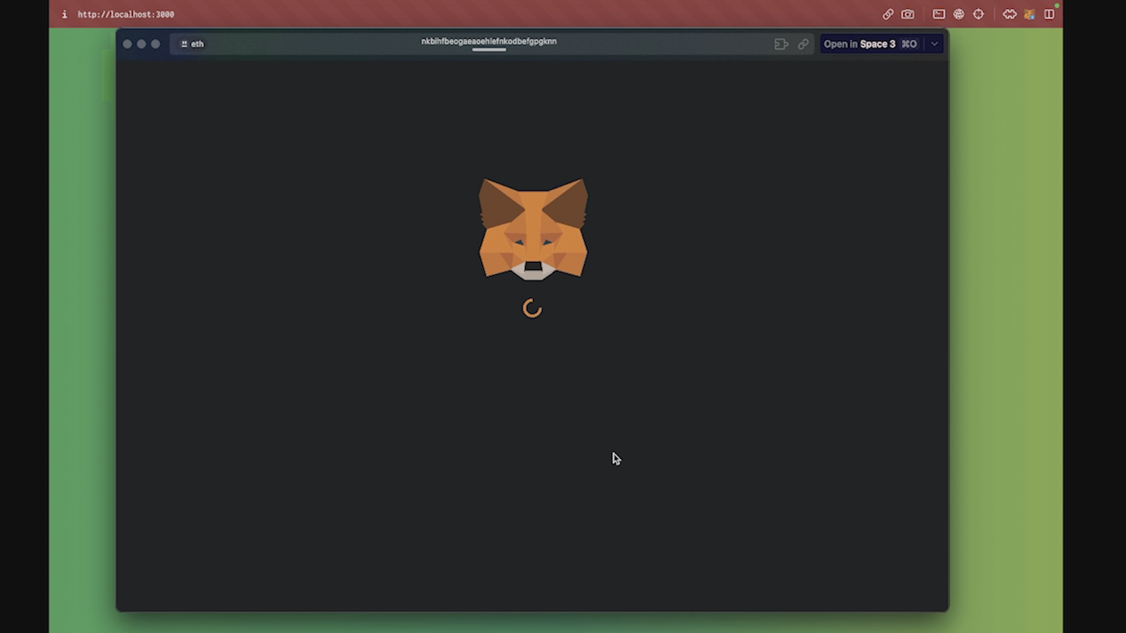Expand the dropdown arrow next to Open in Space 3
Viewport: 1126px width, 633px height.
coord(934,44)
